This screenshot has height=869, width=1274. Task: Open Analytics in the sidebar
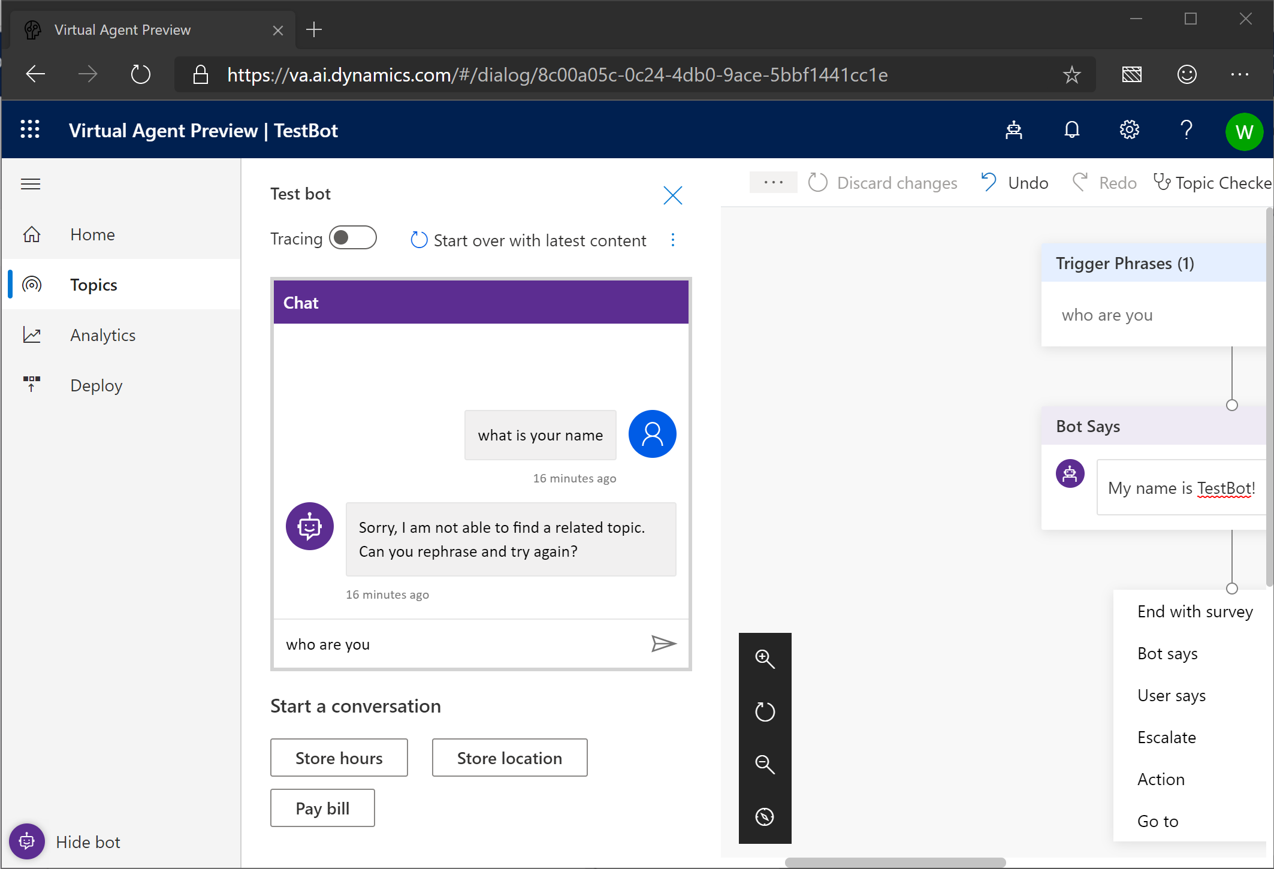coord(102,335)
